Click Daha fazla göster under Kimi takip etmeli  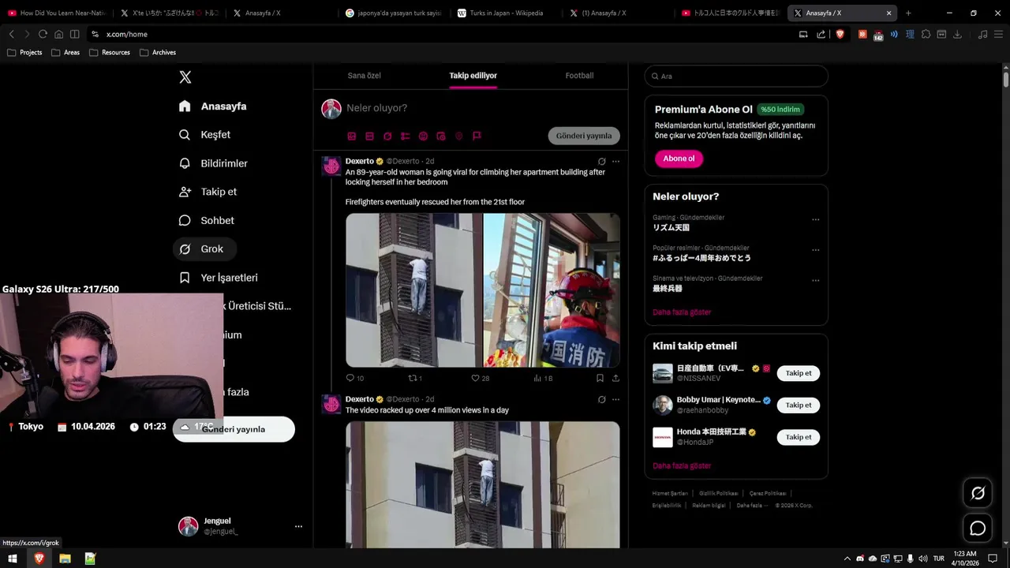[x=682, y=466]
